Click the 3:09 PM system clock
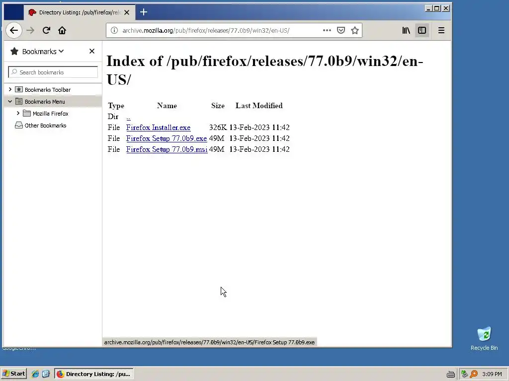The image size is (509, 381). (x=492, y=374)
